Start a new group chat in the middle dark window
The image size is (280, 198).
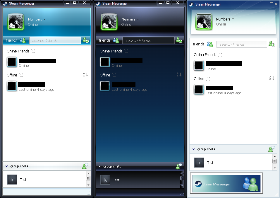(179, 166)
